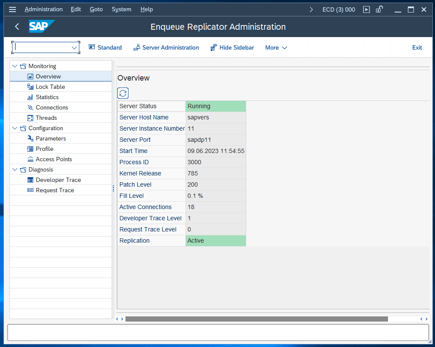Click the new session play icon in title bar

pos(366,10)
